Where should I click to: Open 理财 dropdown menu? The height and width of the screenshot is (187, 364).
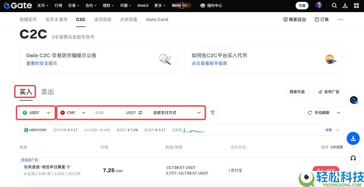click(x=108, y=6)
